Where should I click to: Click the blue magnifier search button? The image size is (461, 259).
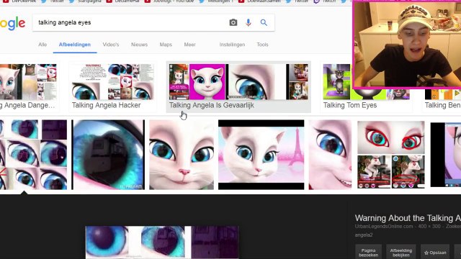[264, 22]
